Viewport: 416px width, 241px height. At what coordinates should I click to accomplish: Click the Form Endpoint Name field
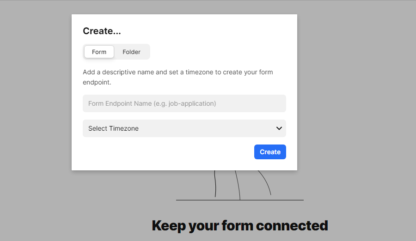click(x=184, y=103)
